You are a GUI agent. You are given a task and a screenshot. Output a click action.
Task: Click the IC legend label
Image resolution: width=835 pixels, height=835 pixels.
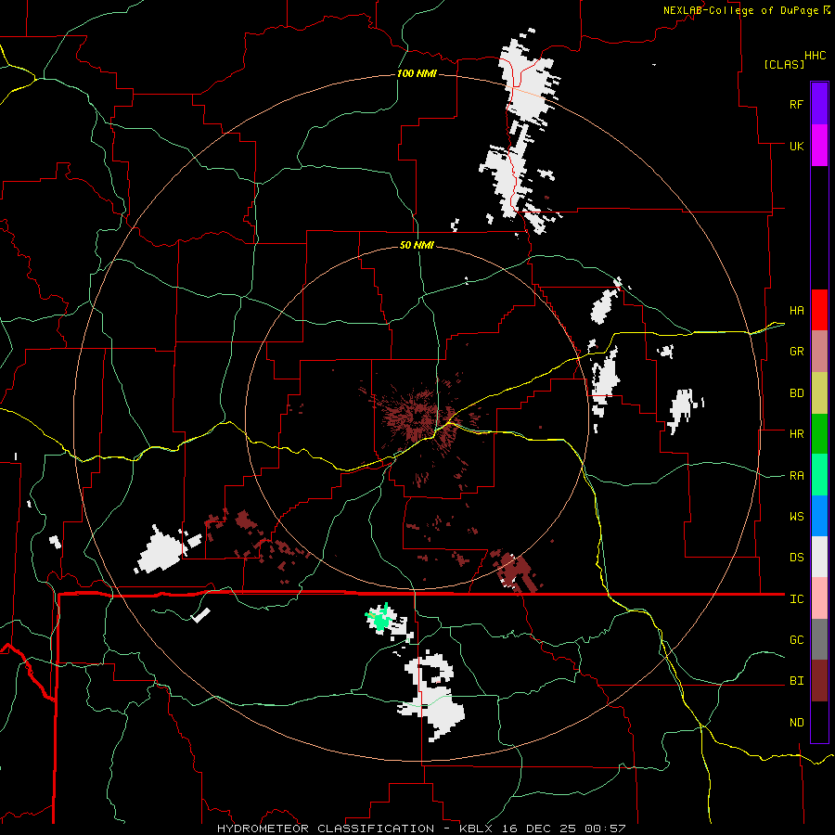pos(796,599)
